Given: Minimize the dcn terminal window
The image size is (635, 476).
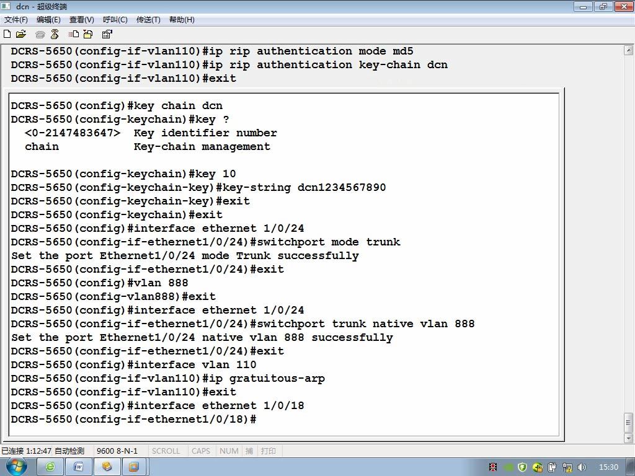Looking at the screenshot, I should tap(583, 6).
